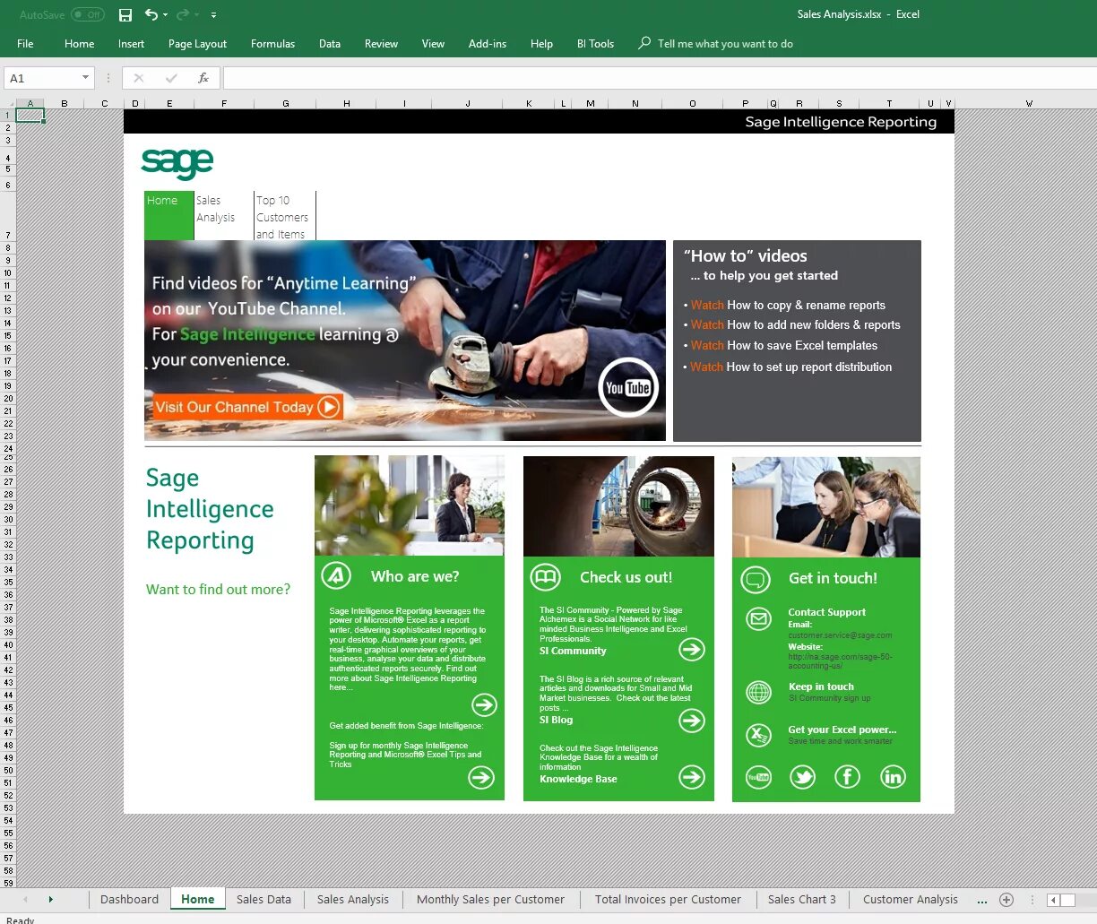The height and width of the screenshot is (924, 1097).
Task: Click the Facebook icon
Action: pyautogui.click(x=847, y=777)
